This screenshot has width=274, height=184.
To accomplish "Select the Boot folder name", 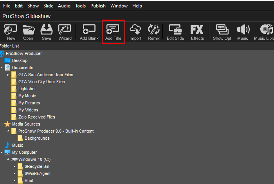I will (29, 180).
